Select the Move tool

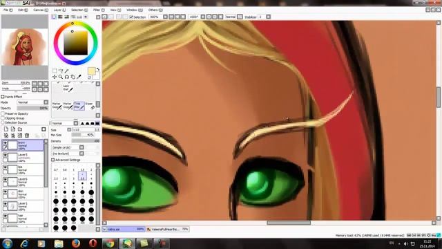(55, 77)
